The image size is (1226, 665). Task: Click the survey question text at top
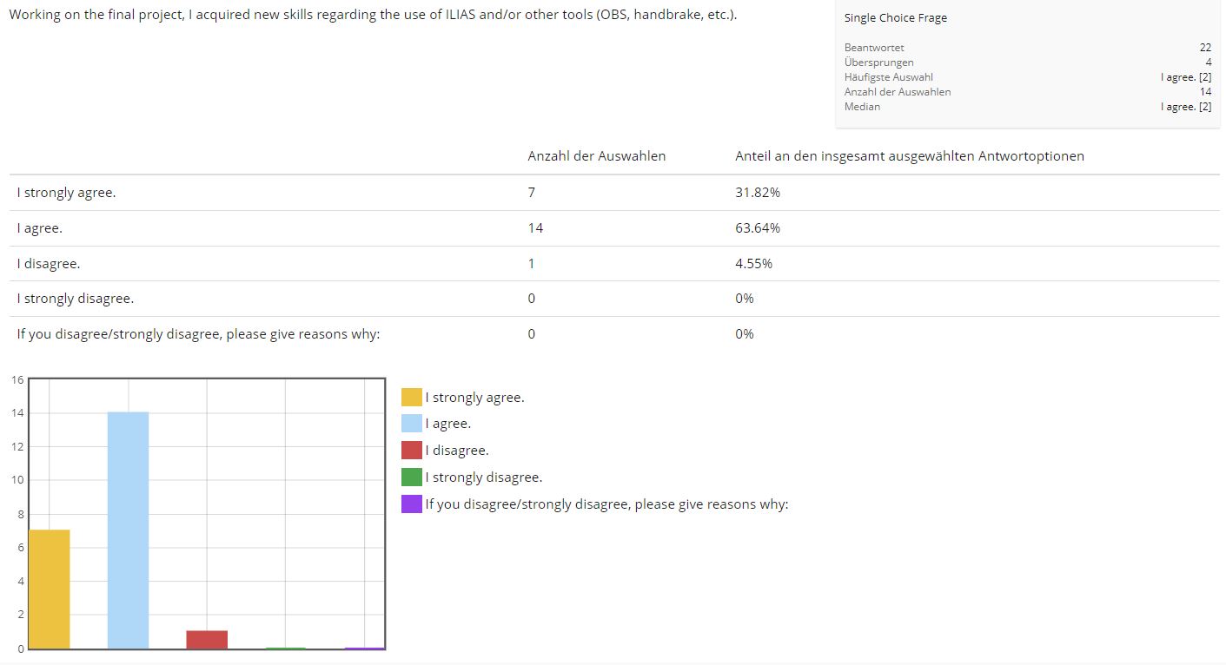[373, 15]
